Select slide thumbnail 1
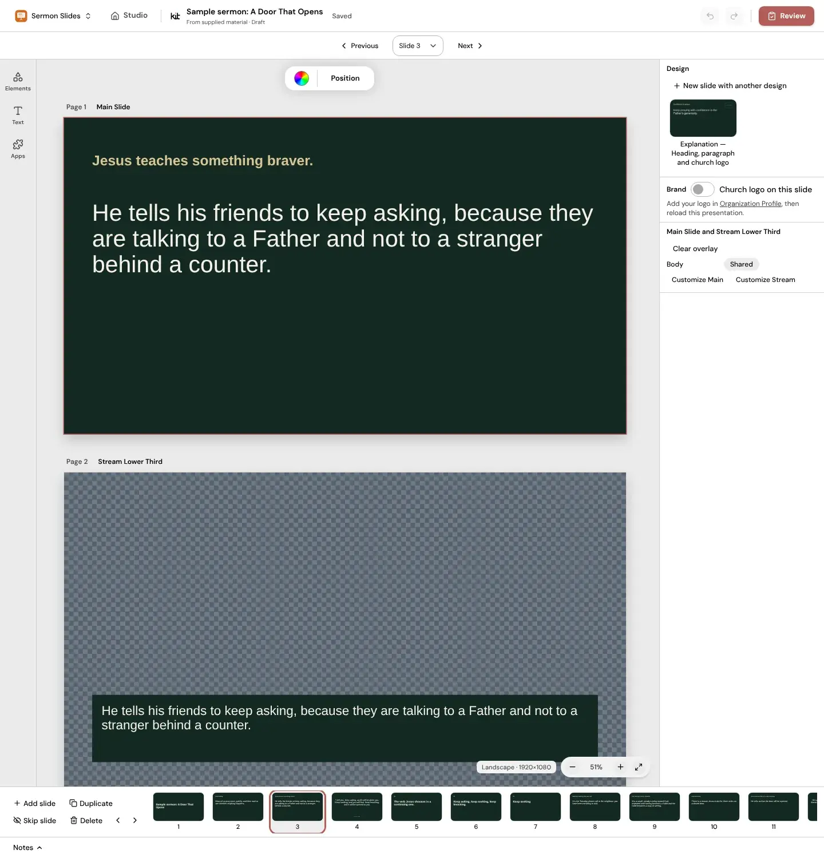 pyautogui.click(x=179, y=807)
